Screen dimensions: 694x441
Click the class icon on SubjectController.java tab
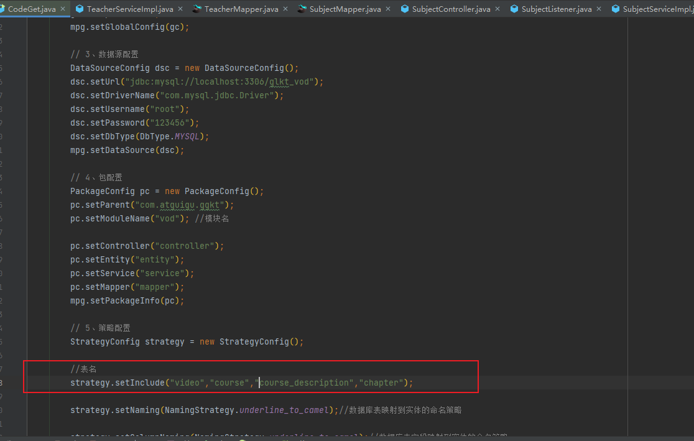pos(405,9)
